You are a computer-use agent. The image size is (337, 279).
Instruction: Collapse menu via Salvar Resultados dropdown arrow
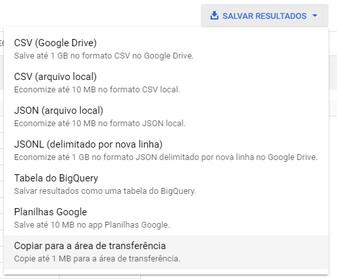(315, 16)
